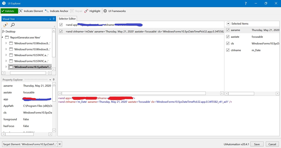Click Selected Items horizontal scrollbar thumb
Image resolution: width=281 pixels, height=148 pixels.
[241, 94]
